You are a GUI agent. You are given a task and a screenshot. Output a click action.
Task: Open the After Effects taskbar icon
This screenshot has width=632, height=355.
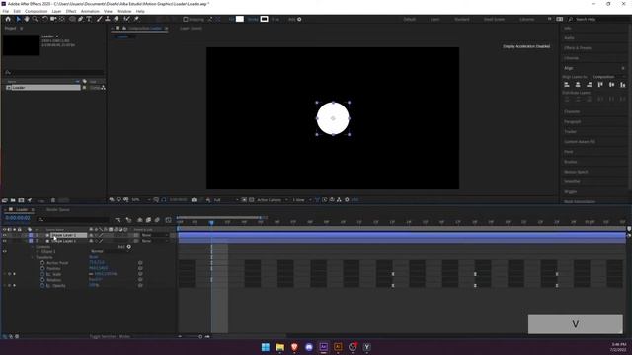[323, 347]
